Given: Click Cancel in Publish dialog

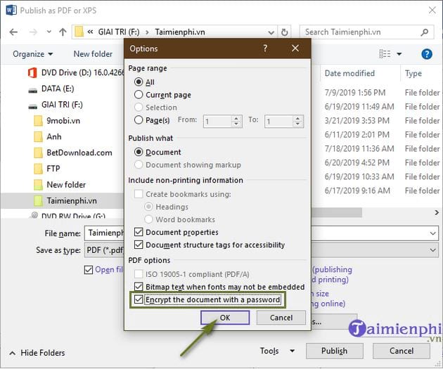Looking at the screenshot, I should (402, 351).
